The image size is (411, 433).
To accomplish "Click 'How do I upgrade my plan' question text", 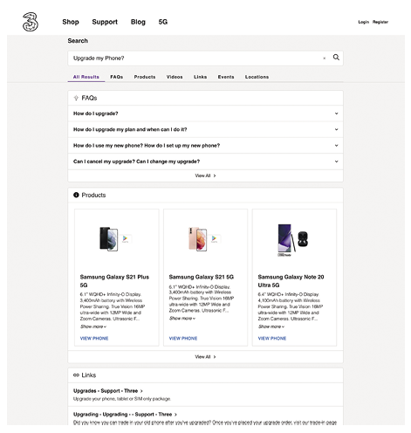I will [130, 129].
